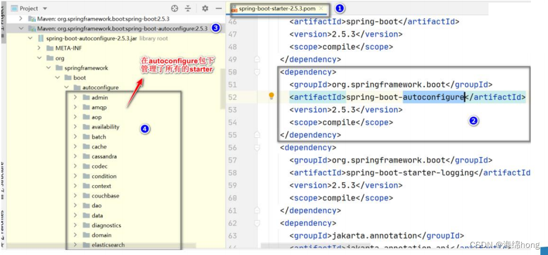Click line number 52 in gutter
Image resolution: width=548 pixels, height=255 pixels.
coord(232,97)
